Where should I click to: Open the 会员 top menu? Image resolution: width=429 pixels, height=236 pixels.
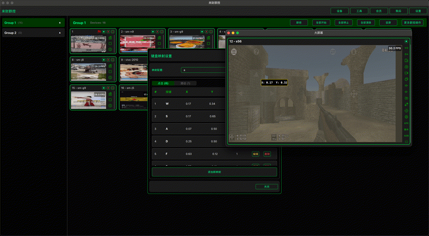point(379,11)
